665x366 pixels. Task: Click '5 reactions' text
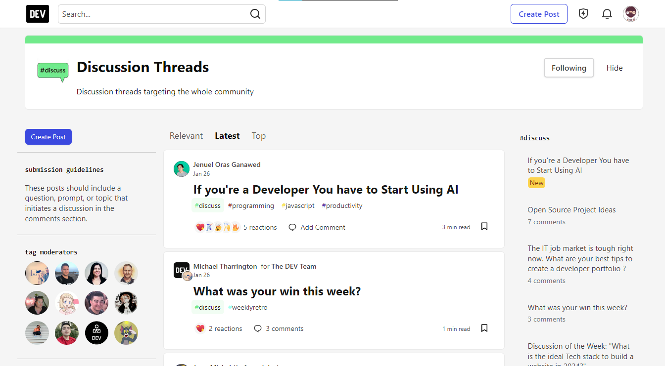click(x=260, y=227)
